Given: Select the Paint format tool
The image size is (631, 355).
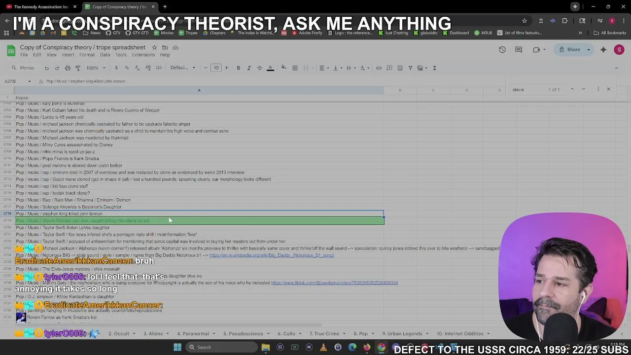Looking at the screenshot, I should (x=78, y=68).
